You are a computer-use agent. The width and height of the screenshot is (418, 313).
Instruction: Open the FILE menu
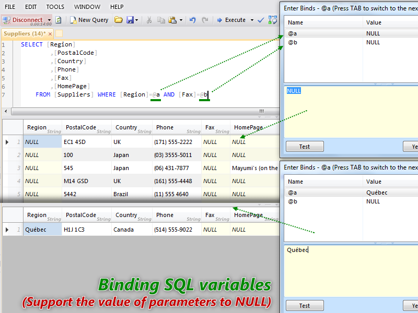pyautogui.click(x=10, y=7)
